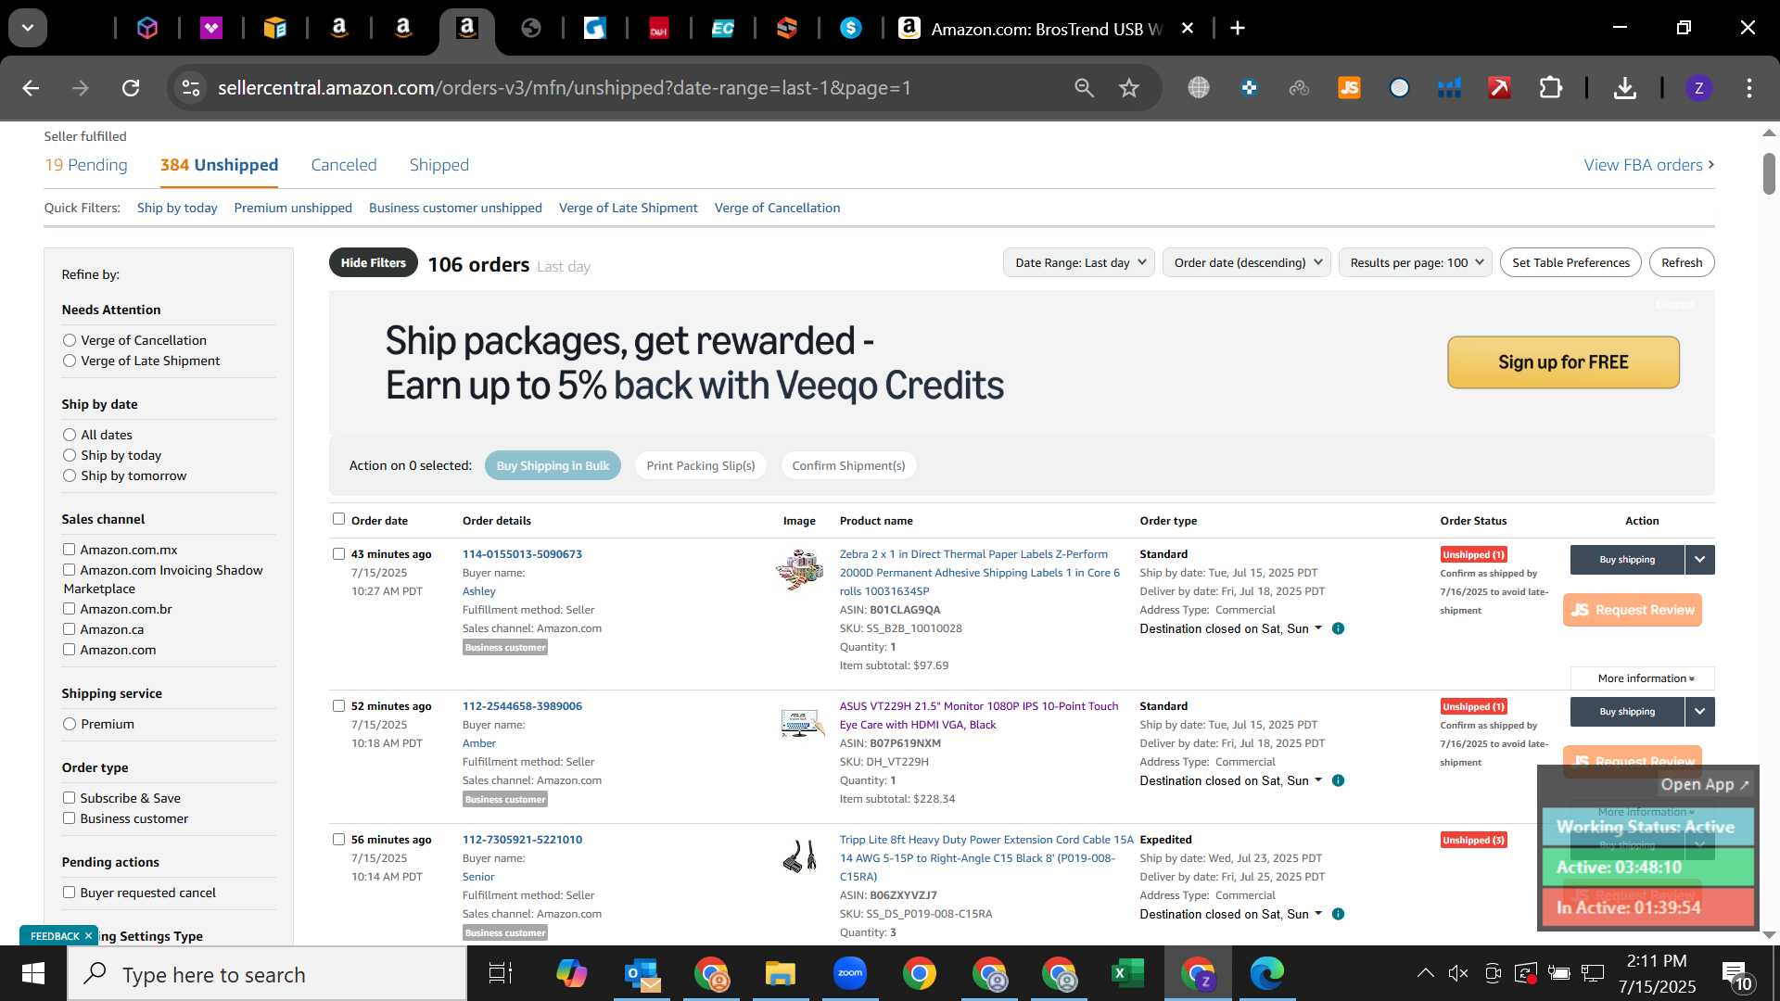
Task: Open the Date Range: Last day dropdown
Action: tap(1078, 263)
